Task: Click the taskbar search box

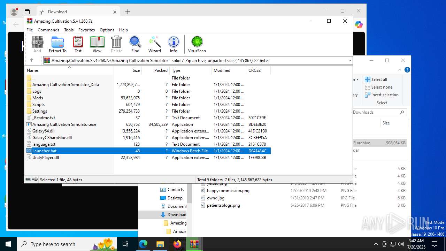Action: (x=67, y=244)
